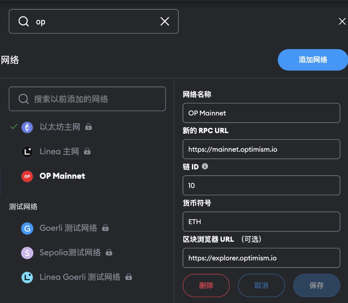Click the 新的 RPC URL field

(x=261, y=149)
